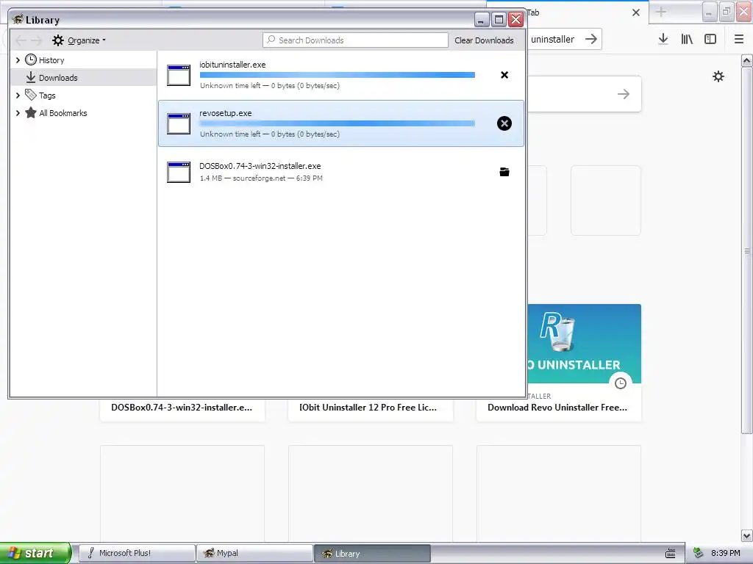Click the Search Downloads field

click(x=355, y=40)
